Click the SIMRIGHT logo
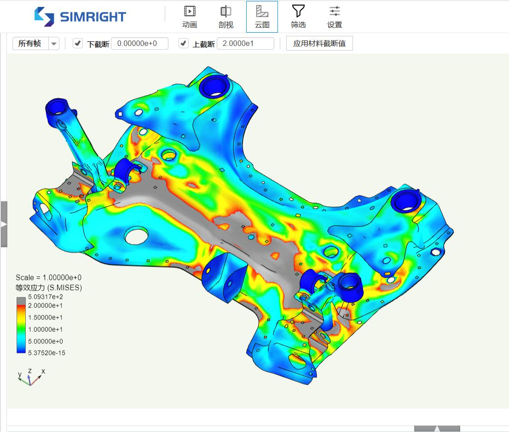The image size is (509, 432). 80,17
